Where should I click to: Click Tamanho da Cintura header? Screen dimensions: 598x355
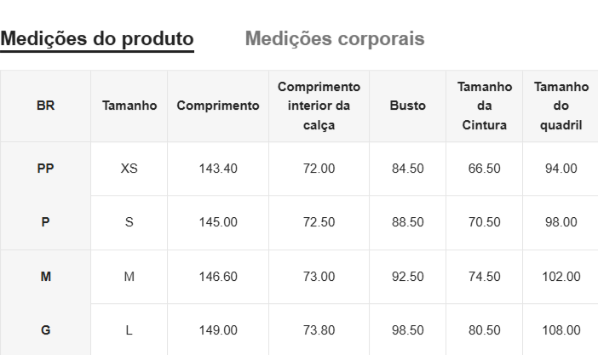coord(485,106)
